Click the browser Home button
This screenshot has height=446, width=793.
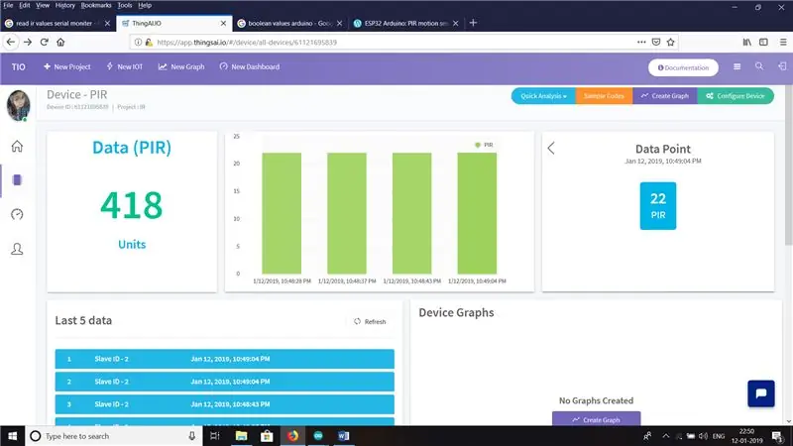tap(60, 42)
